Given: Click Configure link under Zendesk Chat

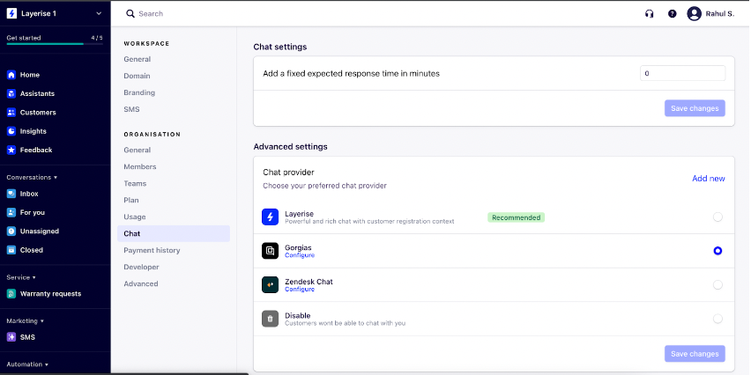Looking at the screenshot, I should [300, 290].
